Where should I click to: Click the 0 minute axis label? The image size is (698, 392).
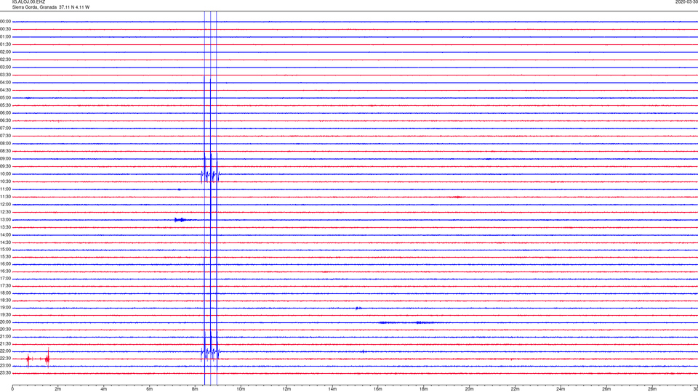(12, 389)
